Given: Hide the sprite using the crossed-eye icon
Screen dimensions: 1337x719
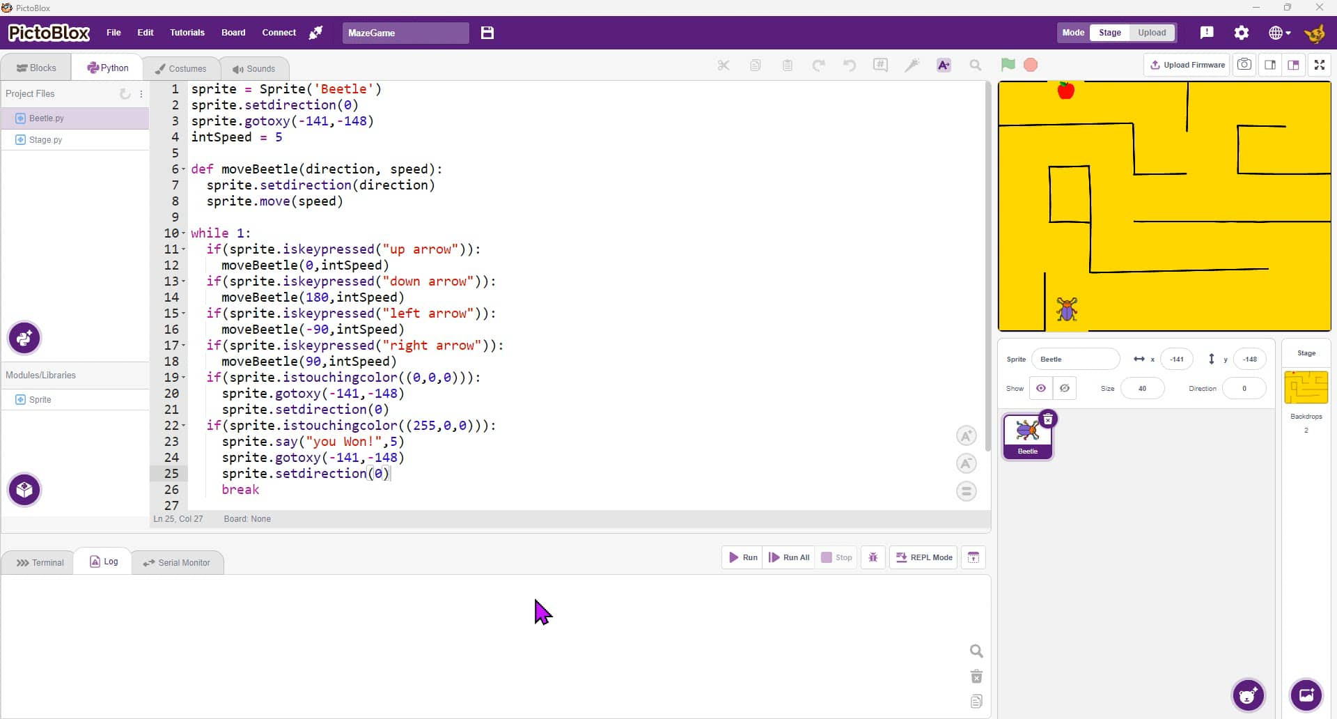Looking at the screenshot, I should point(1065,388).
